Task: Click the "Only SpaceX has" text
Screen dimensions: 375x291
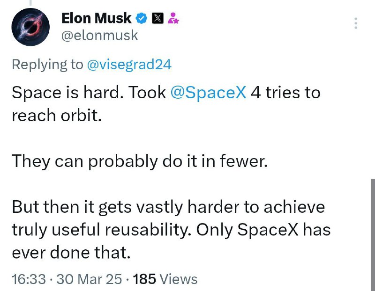Action: pos(263,230)
